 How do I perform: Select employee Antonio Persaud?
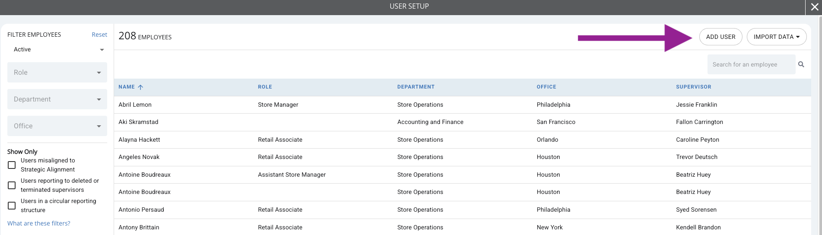(x=141, y=210)
